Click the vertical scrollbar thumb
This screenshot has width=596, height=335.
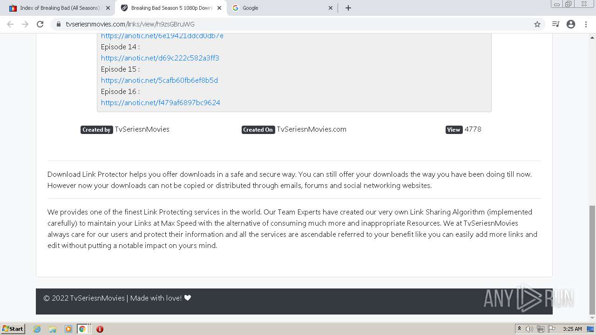592,260
